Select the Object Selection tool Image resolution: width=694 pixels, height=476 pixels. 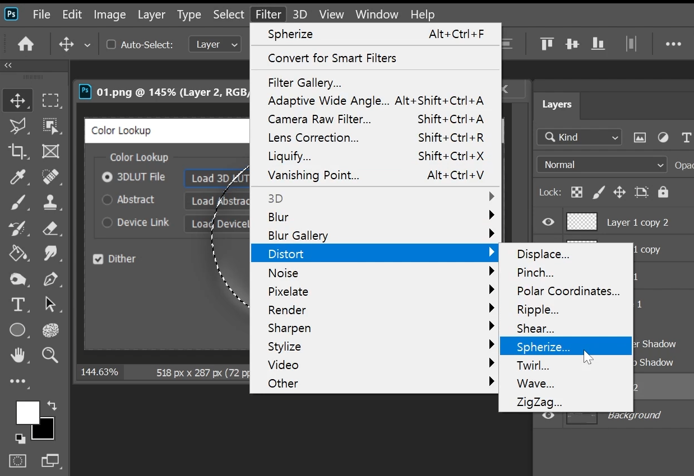[50, 126]
